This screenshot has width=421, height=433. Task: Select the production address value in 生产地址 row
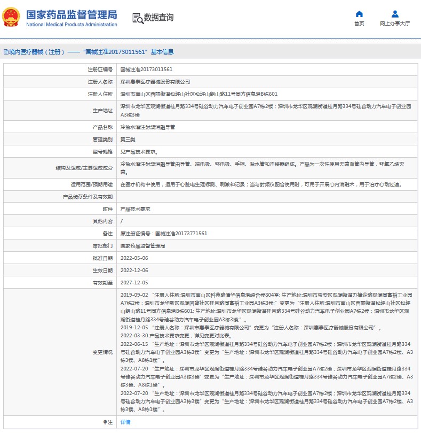tap(266, 111)
